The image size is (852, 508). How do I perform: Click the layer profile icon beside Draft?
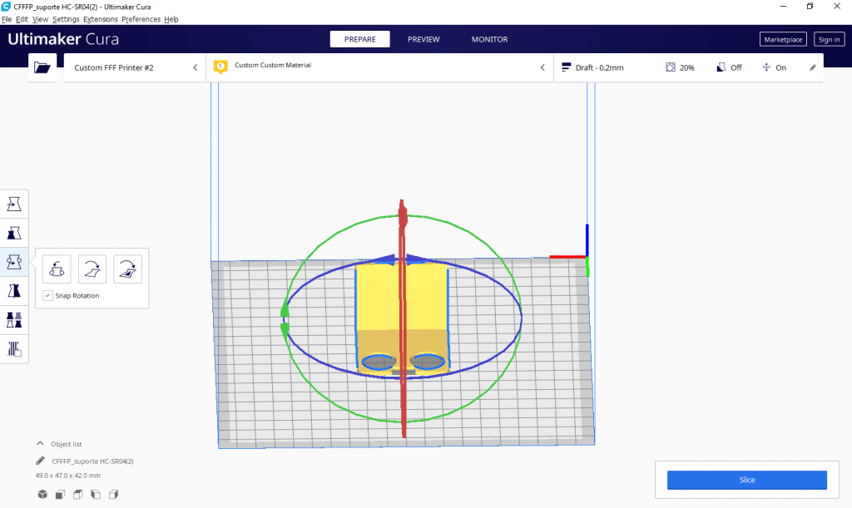tap(566, 67)
